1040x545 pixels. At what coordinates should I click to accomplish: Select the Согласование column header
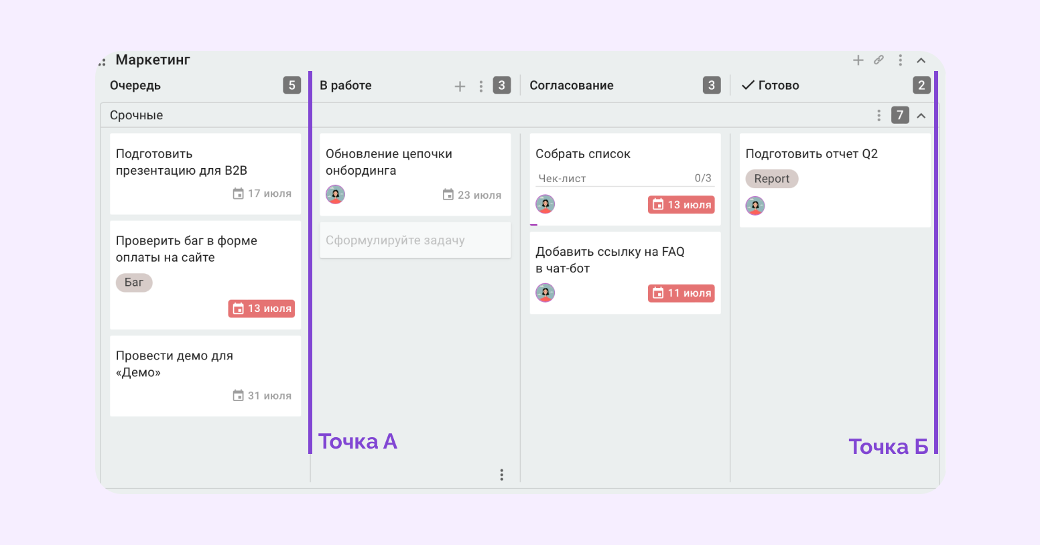pos(572,86)
